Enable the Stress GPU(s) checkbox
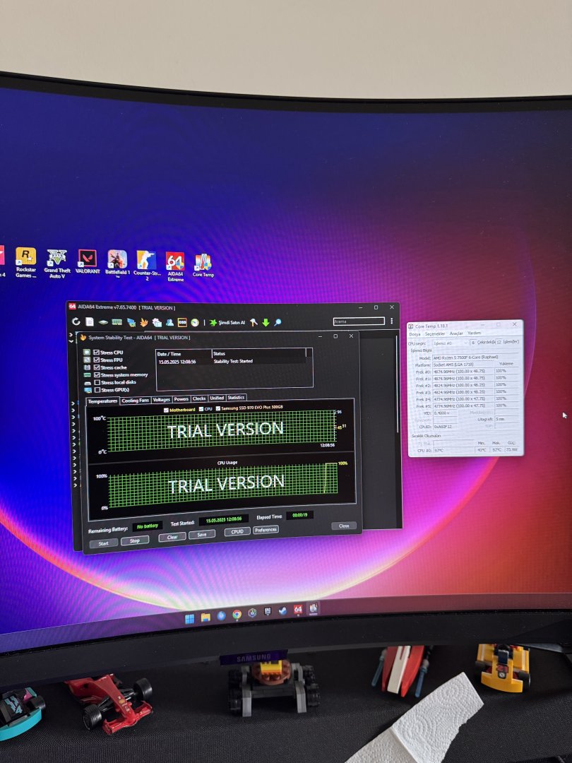 (97, 390)
